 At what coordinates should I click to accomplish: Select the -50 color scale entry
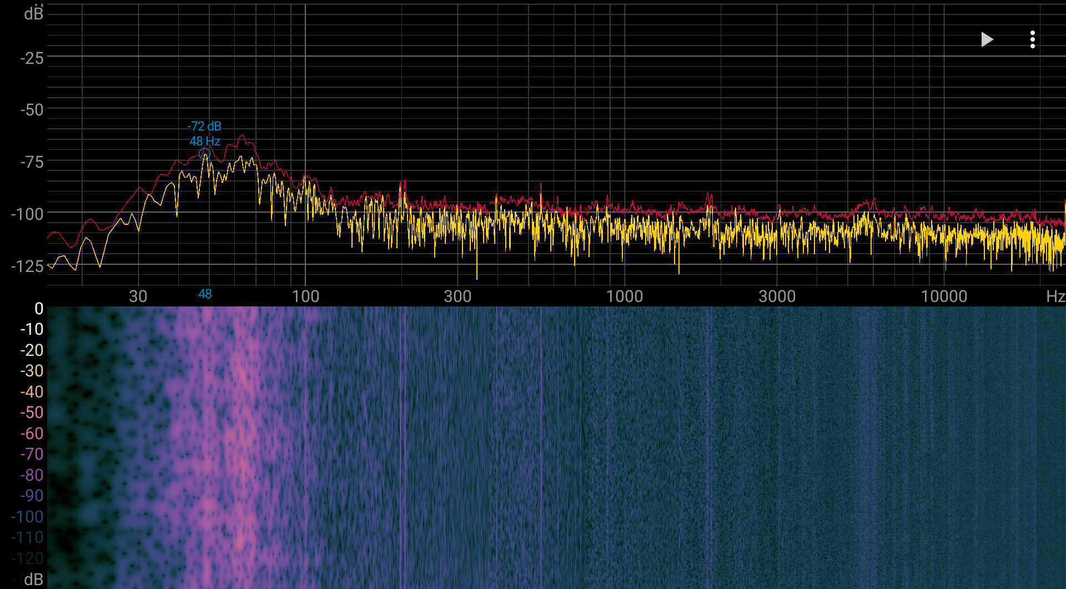[32, 412]
